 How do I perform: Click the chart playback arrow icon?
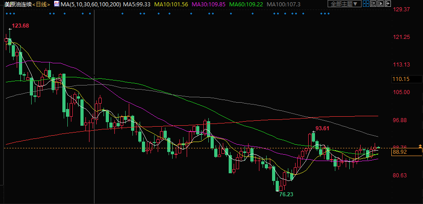tap(381, 4)
